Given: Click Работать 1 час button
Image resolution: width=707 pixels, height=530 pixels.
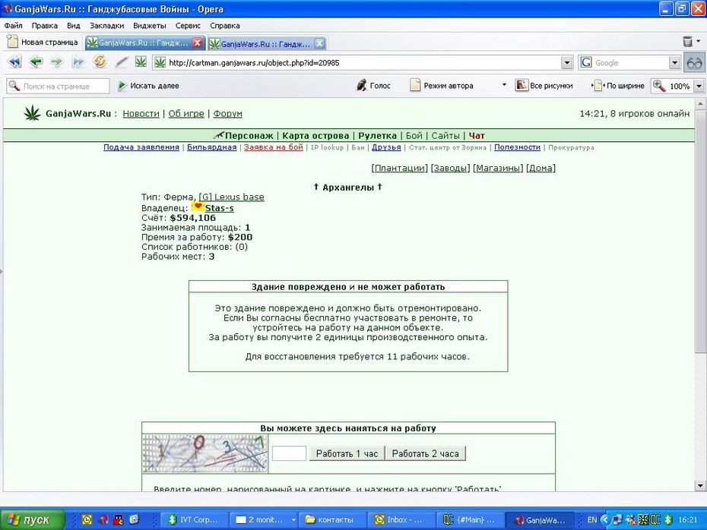Looking at the screenshot, I should tap(347, 453).
